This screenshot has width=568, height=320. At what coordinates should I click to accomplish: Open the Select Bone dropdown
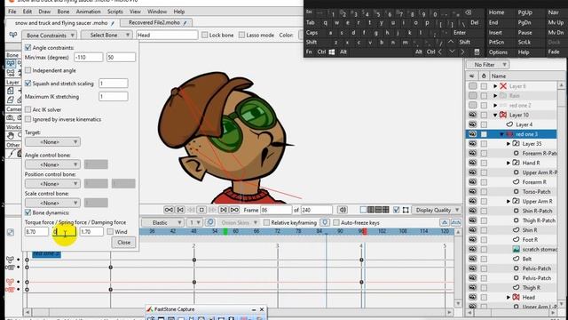pos(106,36)
